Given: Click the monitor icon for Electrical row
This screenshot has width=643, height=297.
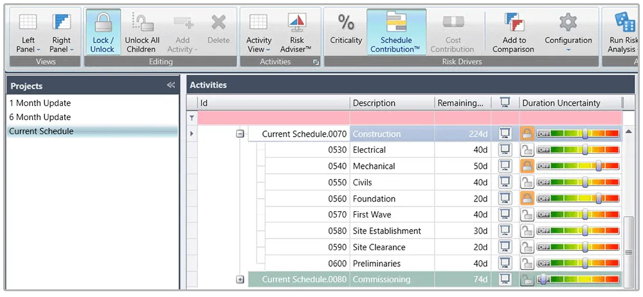Looking at the screenshot, I should click(x=505, y=149).
